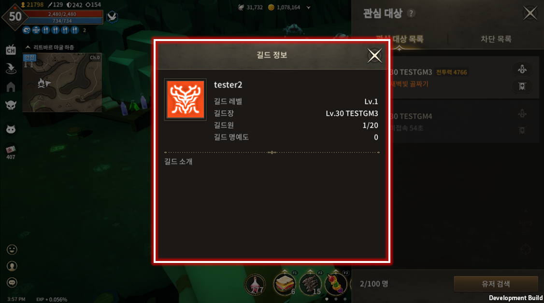Viewport: 544px width, 303px height.
Task: Use the red potion quick slot
Action: click(x=256, y=285)
